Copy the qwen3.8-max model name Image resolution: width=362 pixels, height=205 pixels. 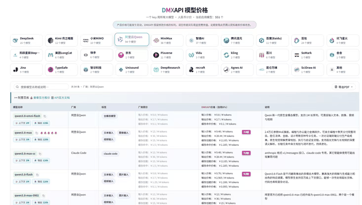pyautogui.click(x=37, y=133)
